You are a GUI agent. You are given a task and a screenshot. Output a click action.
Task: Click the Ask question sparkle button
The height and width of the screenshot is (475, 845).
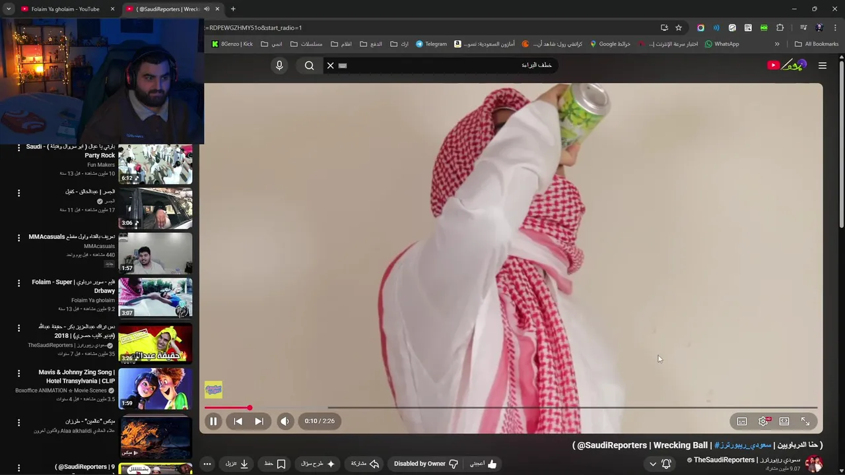[318, 464]
